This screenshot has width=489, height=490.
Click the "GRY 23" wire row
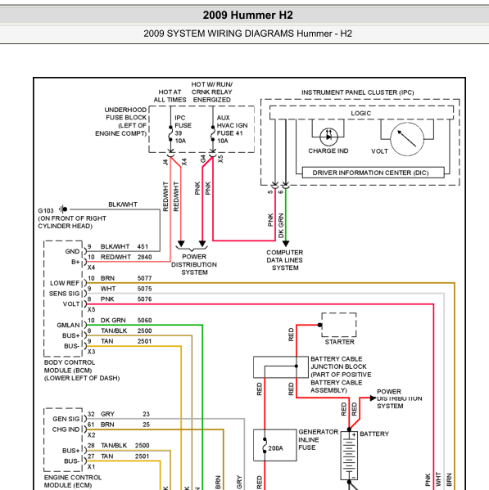click(119, 414)
